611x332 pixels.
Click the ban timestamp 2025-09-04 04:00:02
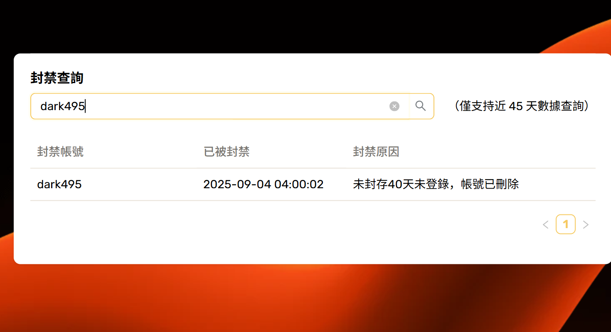[263, 184]
